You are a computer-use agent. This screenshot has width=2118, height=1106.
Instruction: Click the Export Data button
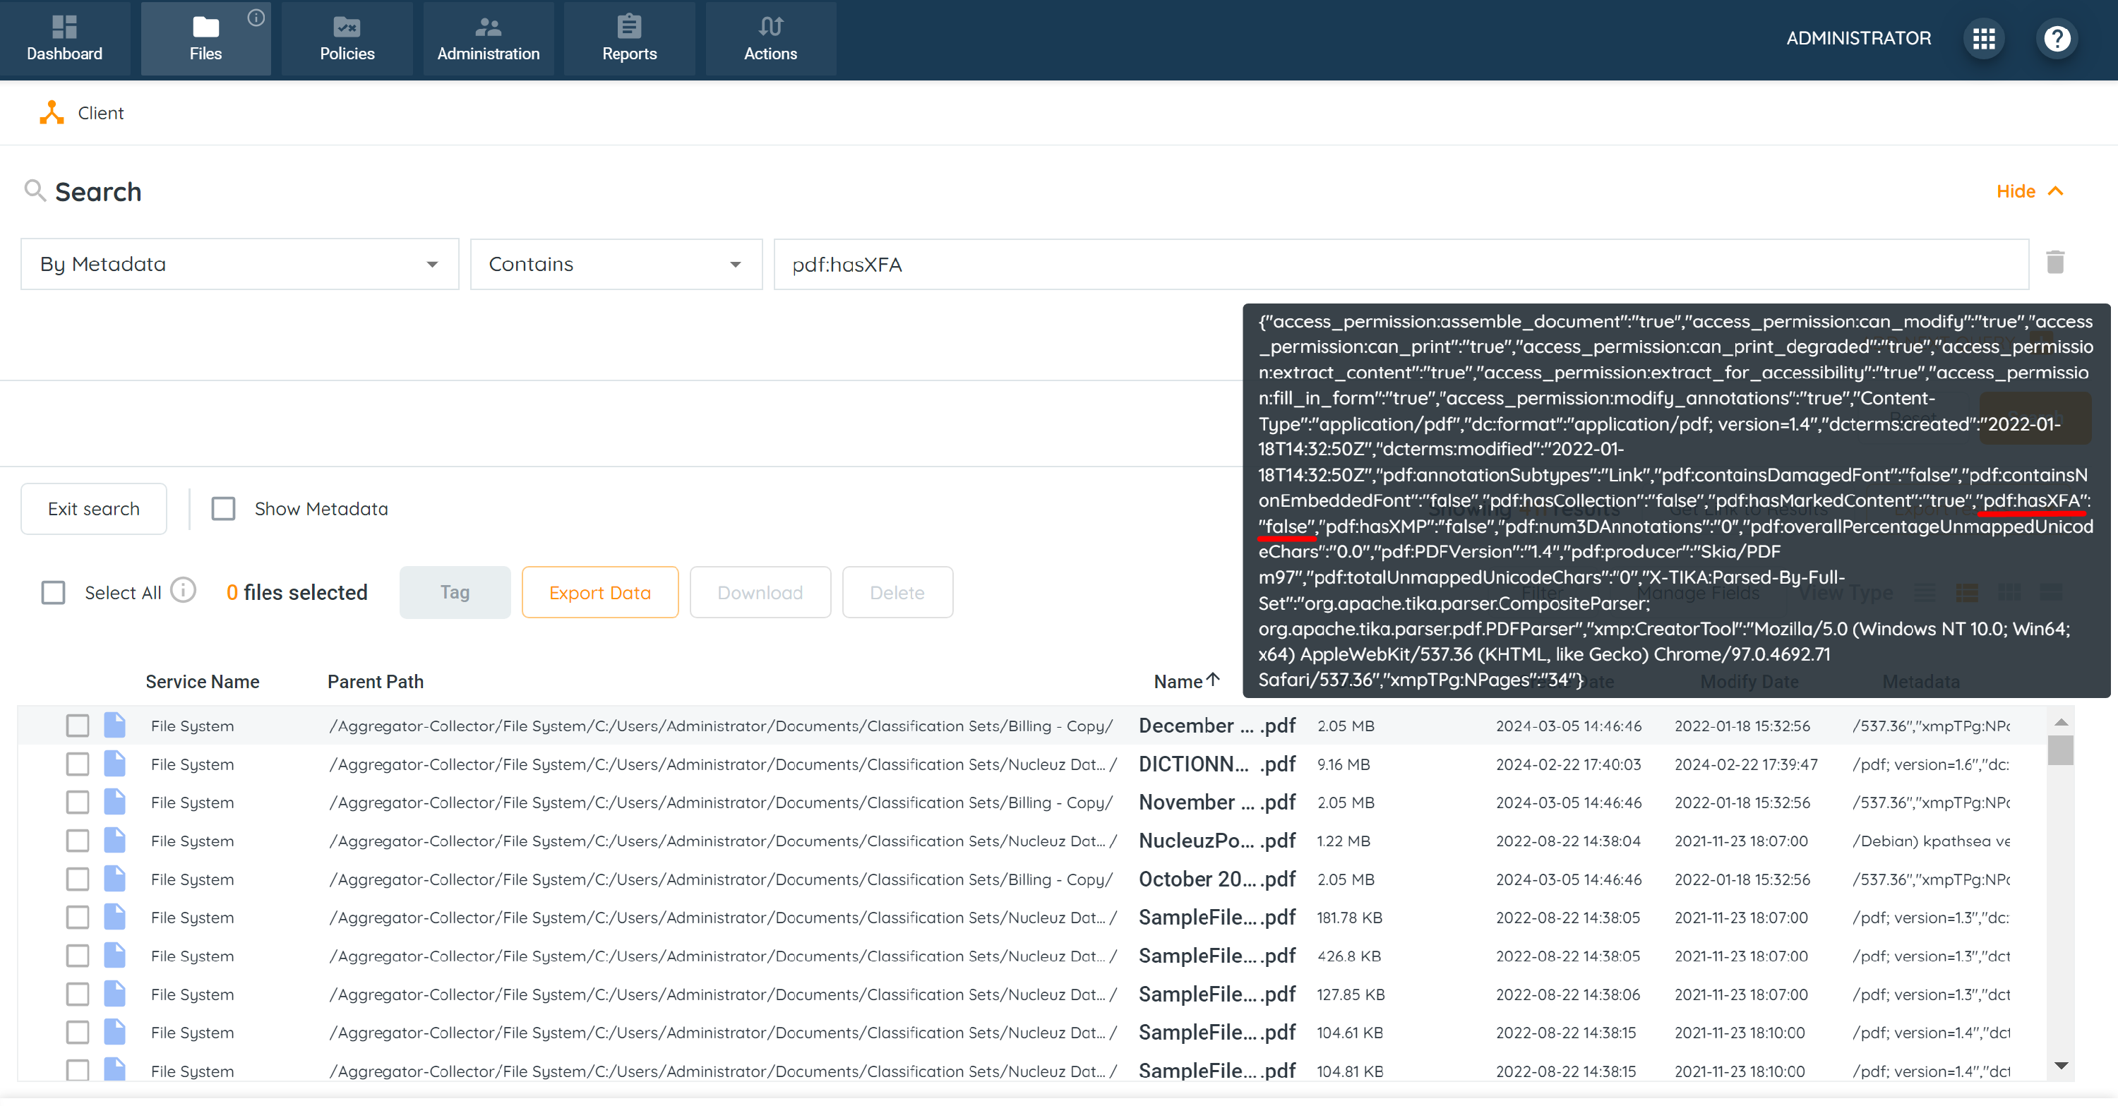599,592
